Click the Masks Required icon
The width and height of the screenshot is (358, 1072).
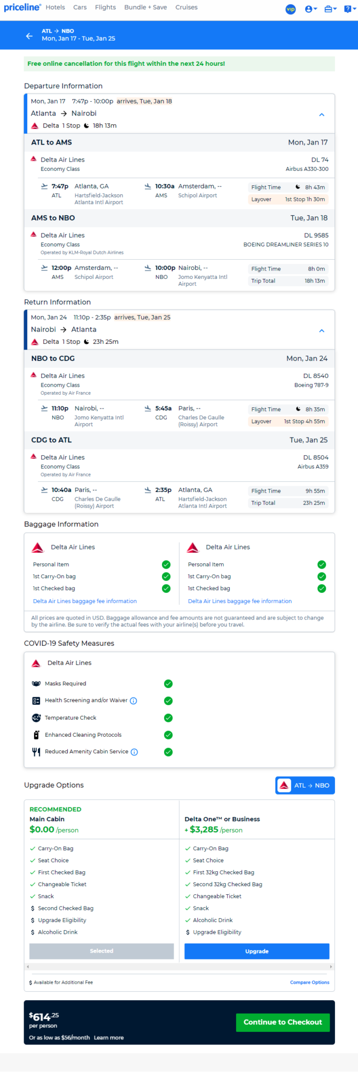[x=36, y=684]
